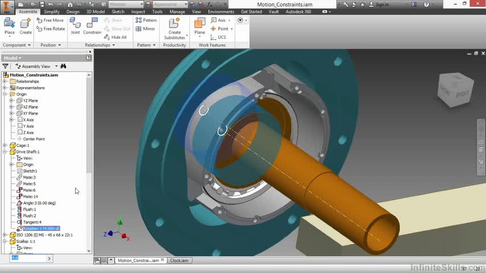Click the UCS tool
Viewport: 486px width, 273px height.
tap(218, 37)
